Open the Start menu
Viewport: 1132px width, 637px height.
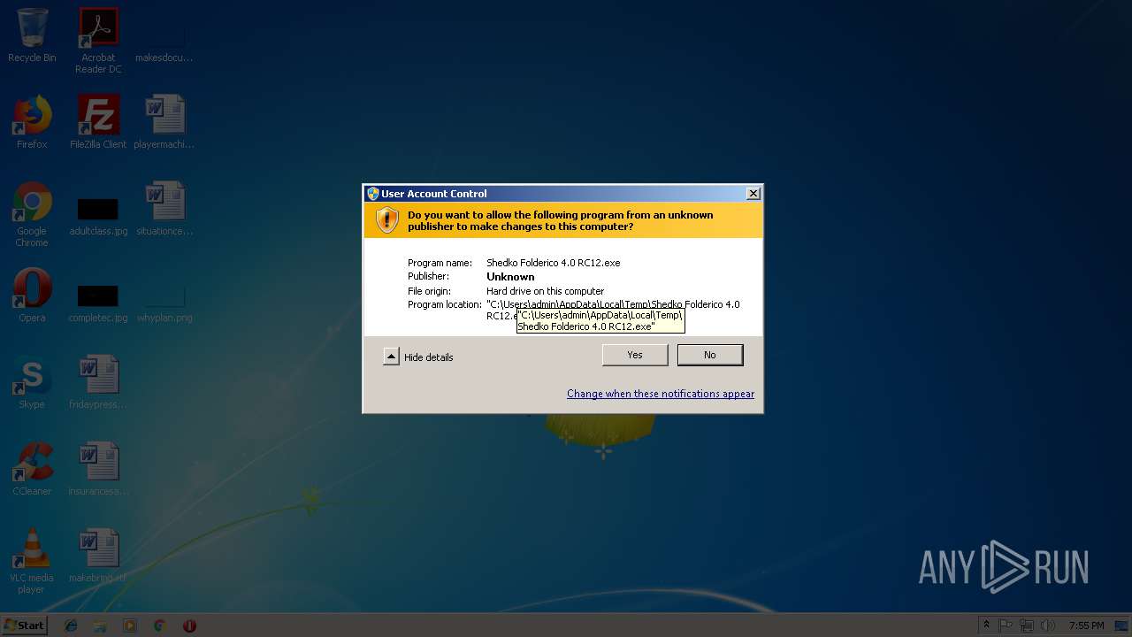coord(24,625)
